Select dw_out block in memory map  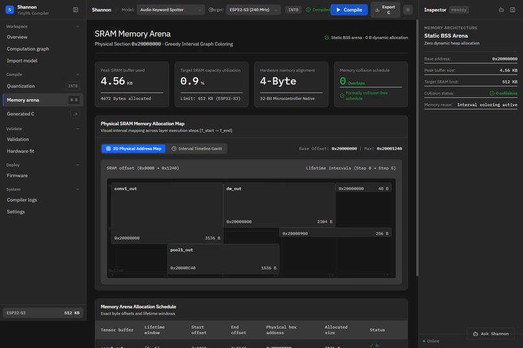tap(279, 205)
